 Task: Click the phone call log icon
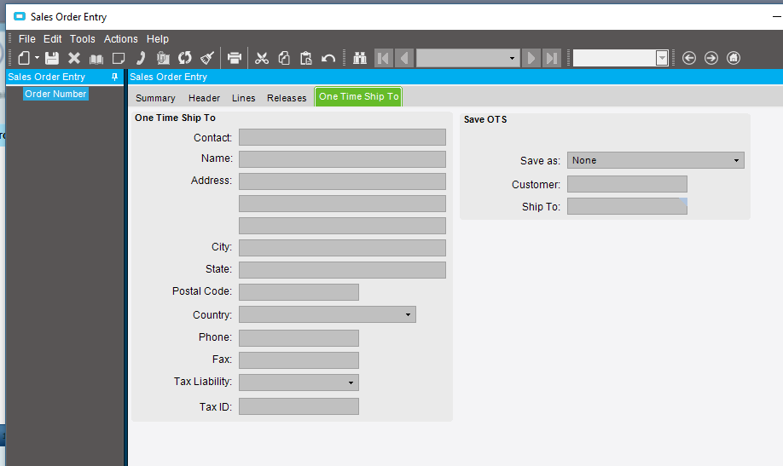point(141,59)
